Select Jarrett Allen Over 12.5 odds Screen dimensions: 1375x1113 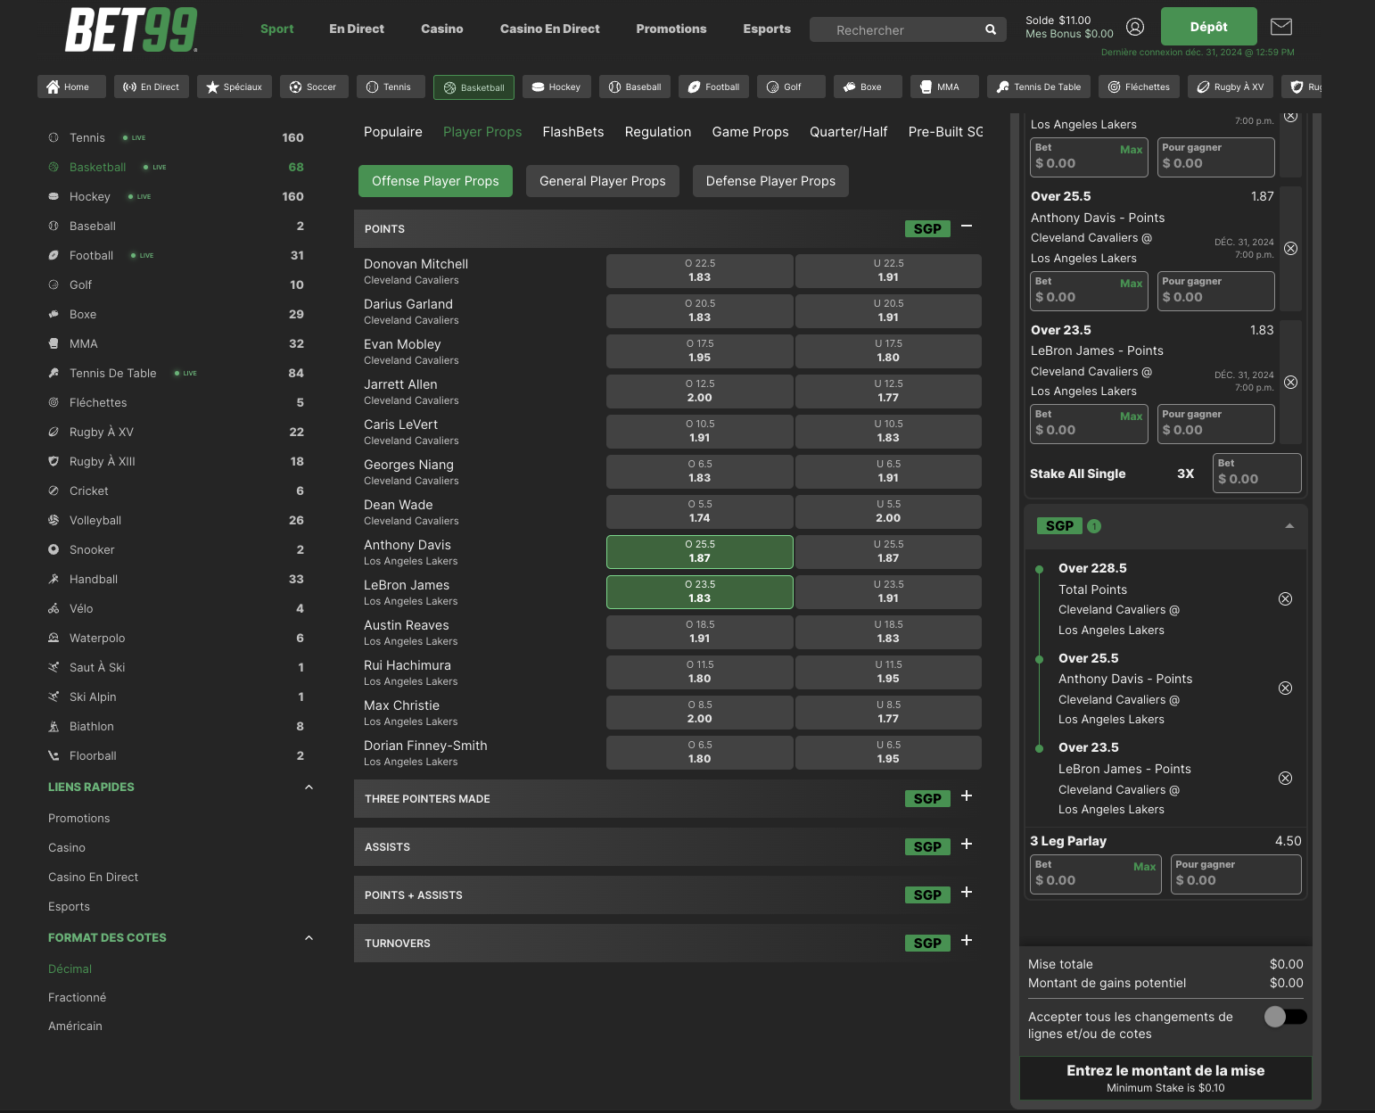tap(700, 392)
